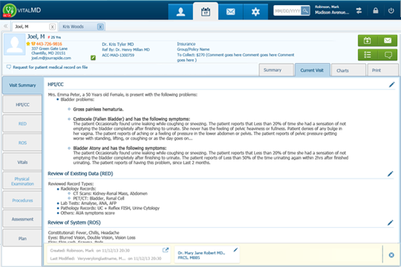Click the green task list button
401x267 pixels.
(x=368, y=55)
